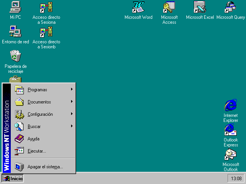Select the briefcase icon behind the Start menu
The height and width of the screenshot is (184, 246).
15,79
